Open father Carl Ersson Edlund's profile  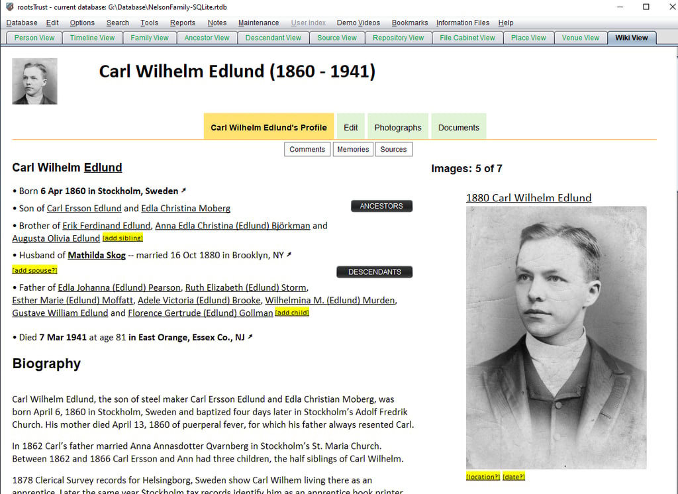coord(84,208)
